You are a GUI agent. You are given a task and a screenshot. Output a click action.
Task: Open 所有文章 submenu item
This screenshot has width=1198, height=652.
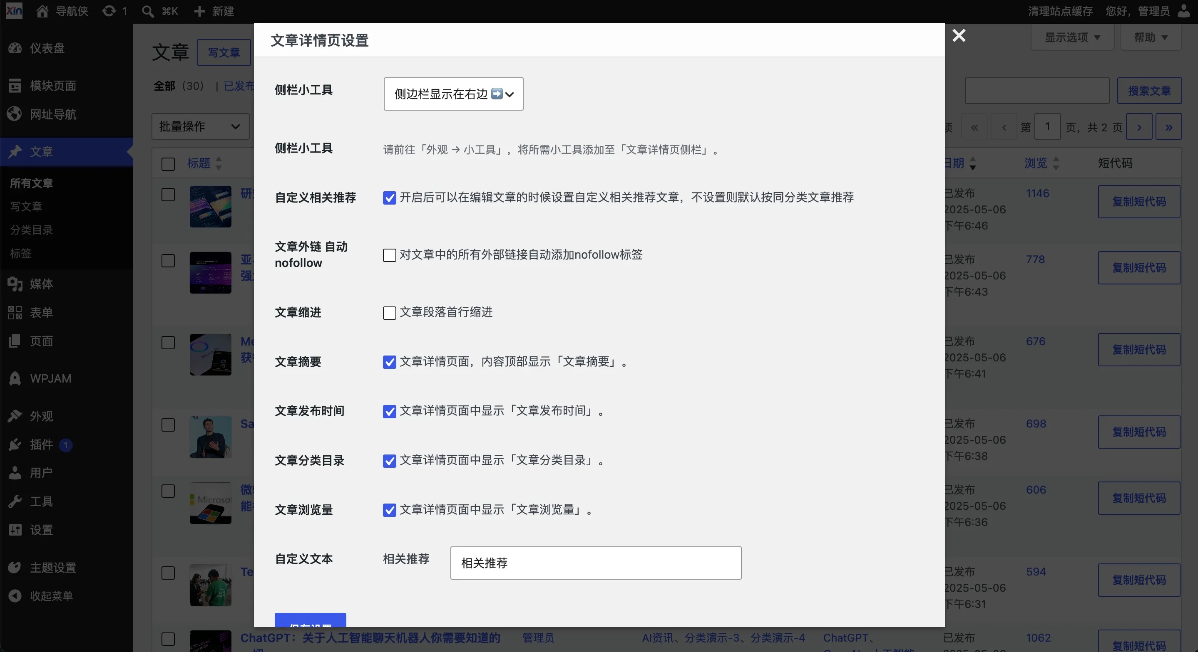click(32, 183)
